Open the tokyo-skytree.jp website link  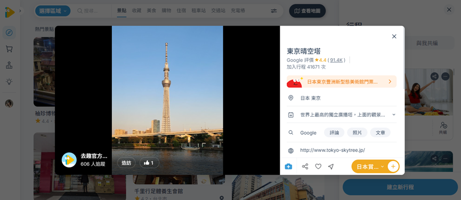333,150
